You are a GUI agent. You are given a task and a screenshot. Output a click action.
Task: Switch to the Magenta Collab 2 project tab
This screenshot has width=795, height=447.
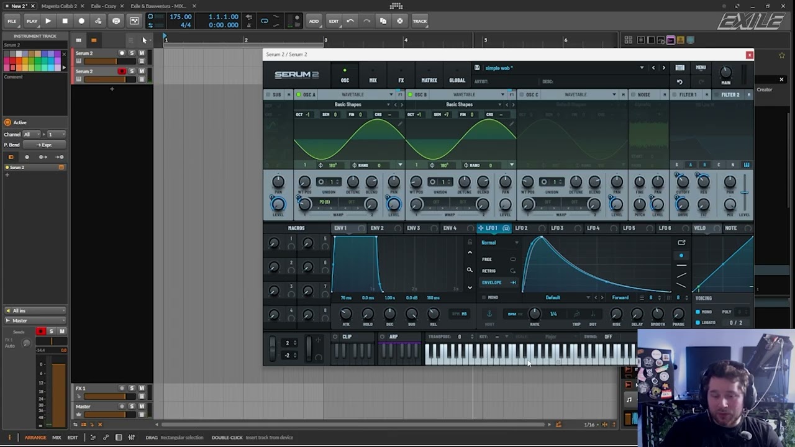(59, 6)
